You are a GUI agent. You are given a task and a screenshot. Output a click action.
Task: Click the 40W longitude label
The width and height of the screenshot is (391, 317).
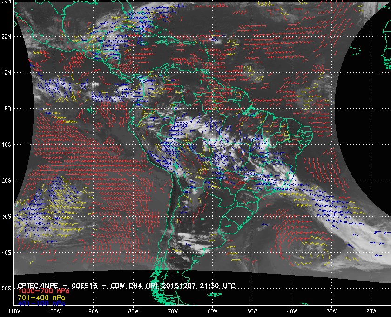click(292, 311)
